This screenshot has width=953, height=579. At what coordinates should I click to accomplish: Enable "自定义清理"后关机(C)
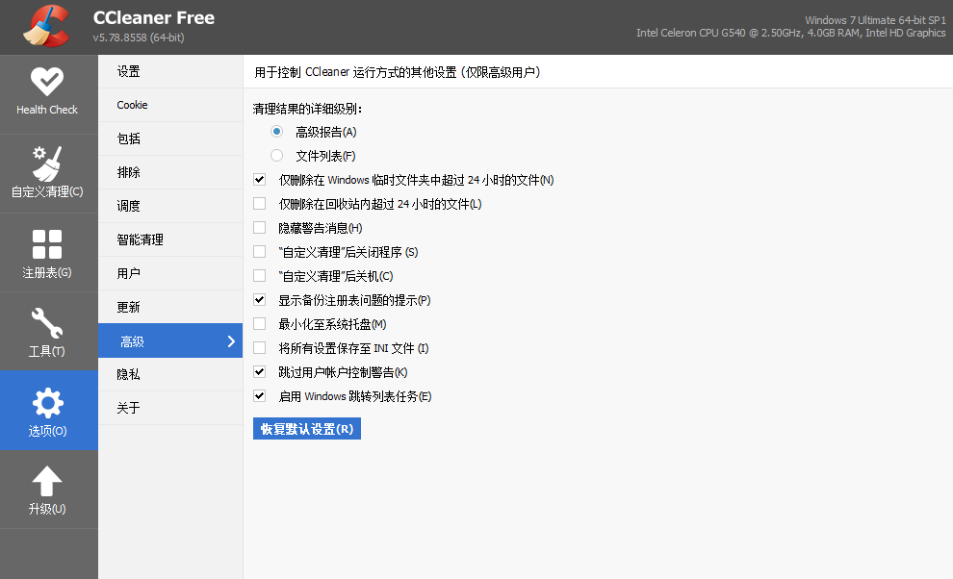259,276
